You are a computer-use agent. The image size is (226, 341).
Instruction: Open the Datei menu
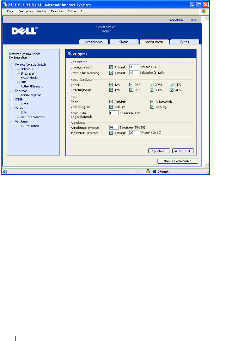(11, 11)
